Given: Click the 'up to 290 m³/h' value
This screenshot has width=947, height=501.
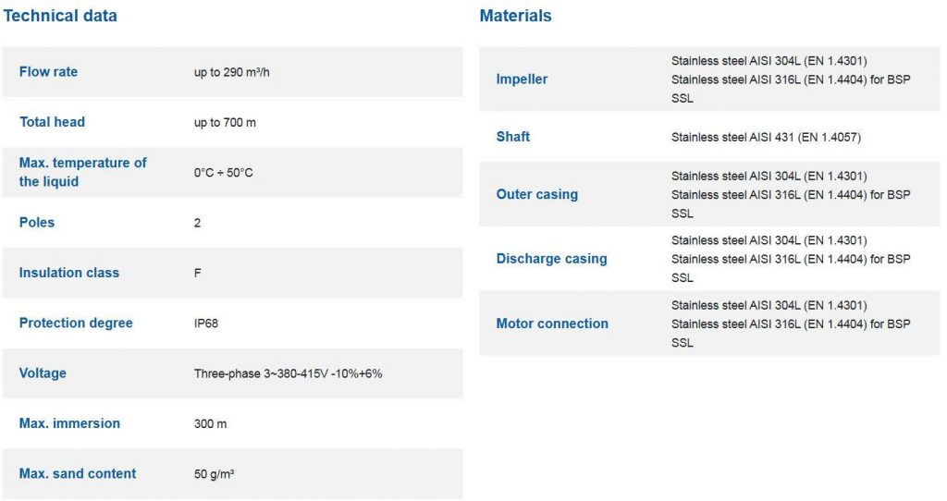Looking at the screenshot, I should tap(232, 72).
